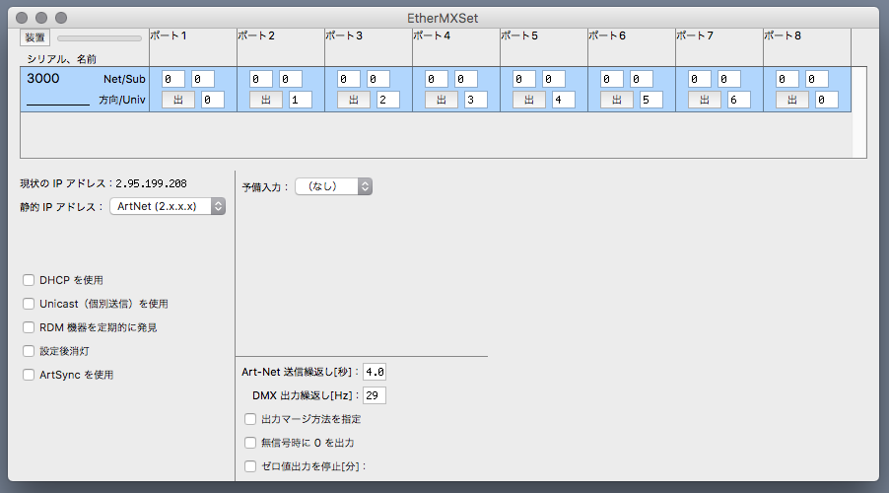Image resolution: width=889 pixels, height=493 pixels.
Task: Click port 7 Univ field showing 6
Action: pos(739,100)
